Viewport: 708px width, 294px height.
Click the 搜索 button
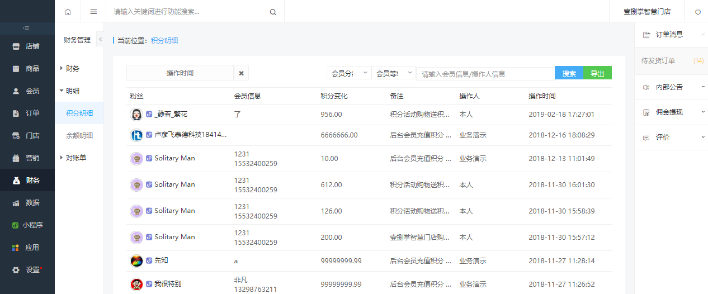click(569, 73)
